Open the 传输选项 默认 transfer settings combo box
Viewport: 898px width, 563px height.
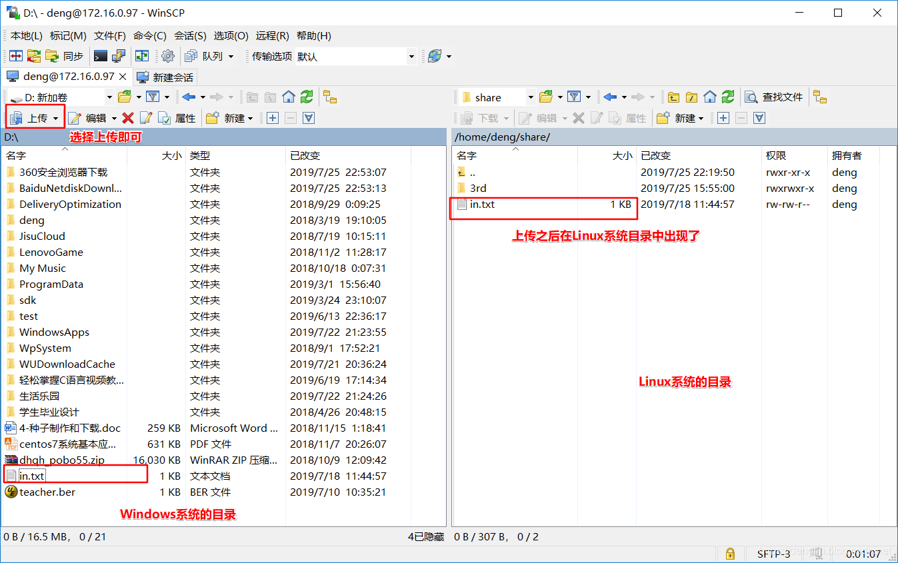click(x=355, y=57)
